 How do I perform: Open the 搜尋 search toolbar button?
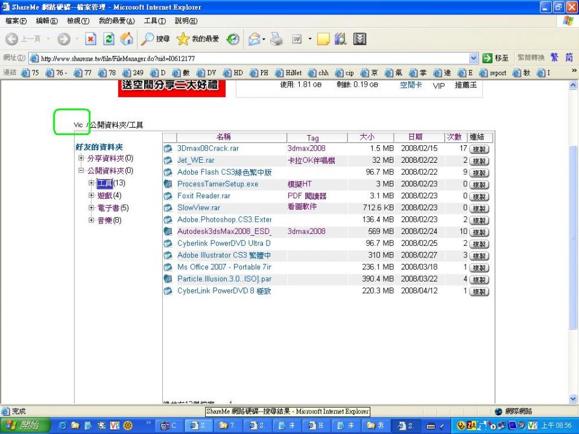click(156, 39)
